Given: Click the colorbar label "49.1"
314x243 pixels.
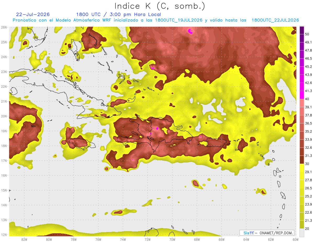Looking at the screenshot, I should [309, 42].
